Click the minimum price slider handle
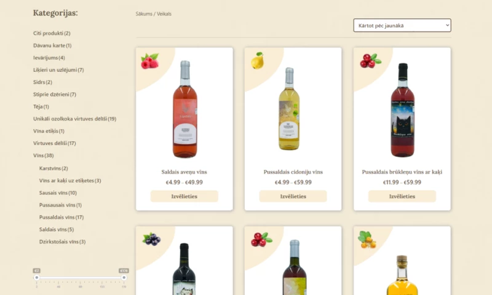 tap(37, 277)
